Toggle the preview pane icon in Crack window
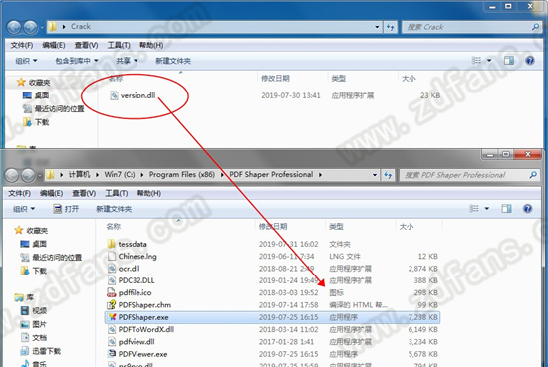 (x=509, y=61)
